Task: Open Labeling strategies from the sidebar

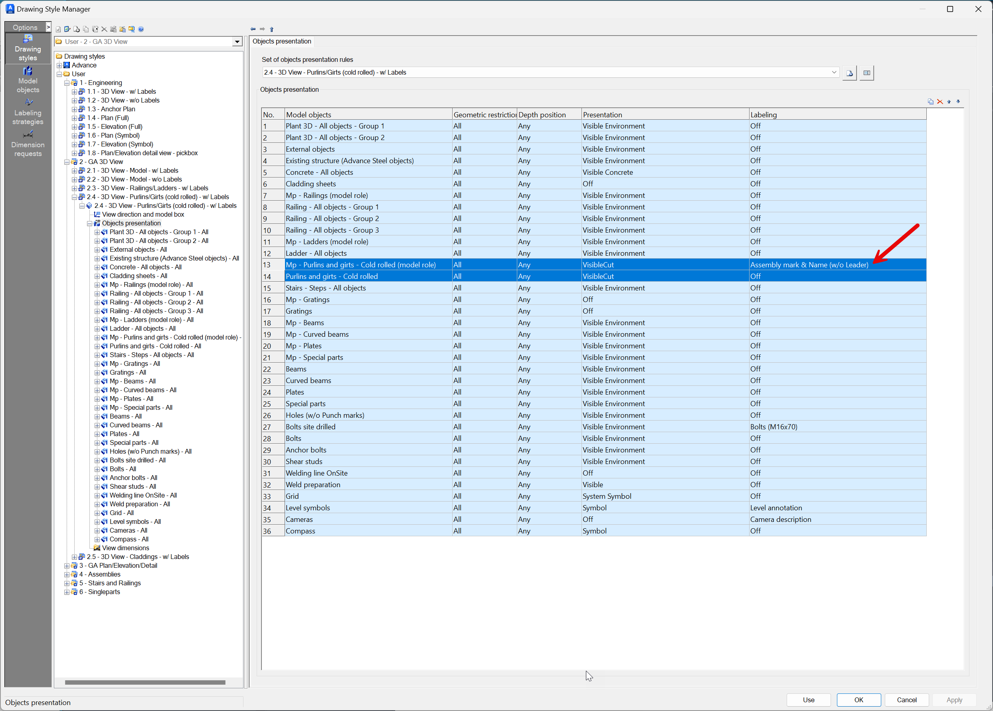Action: 27,111
